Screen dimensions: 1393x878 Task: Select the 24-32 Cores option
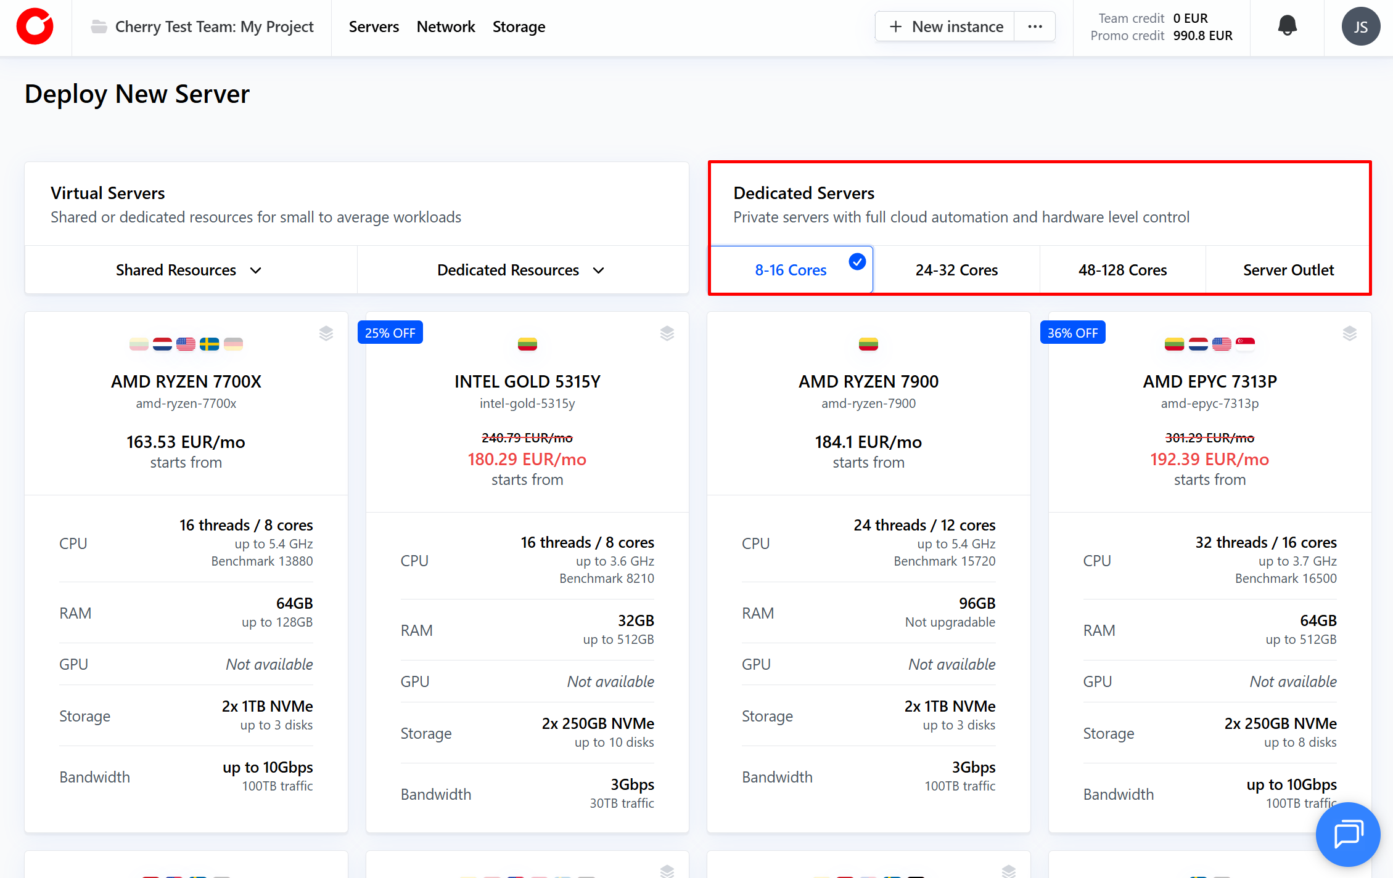(956, 270)
